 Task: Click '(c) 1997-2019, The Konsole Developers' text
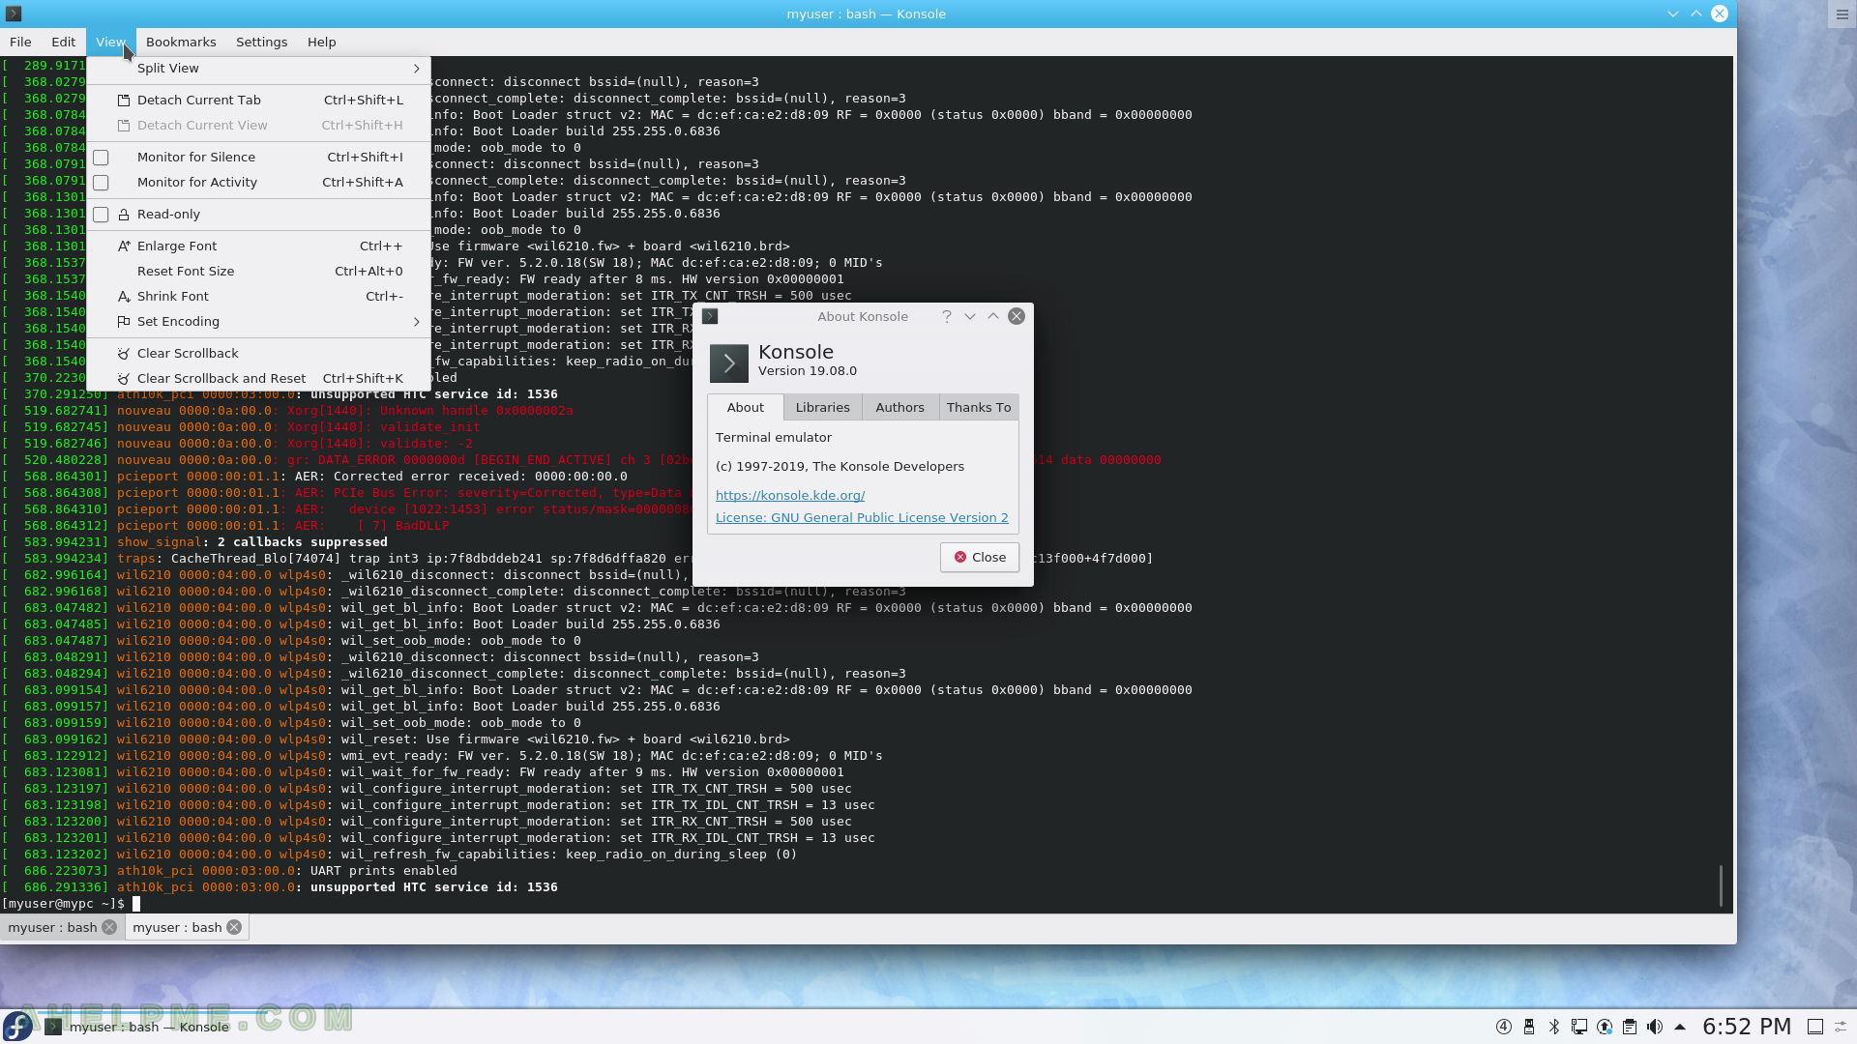pos(840,467)
